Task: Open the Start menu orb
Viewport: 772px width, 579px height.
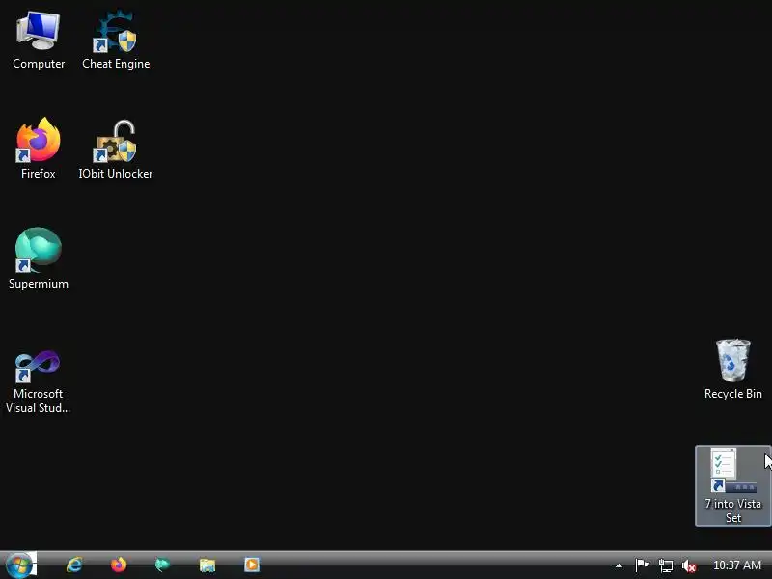Action: pyautogui.click(x=19, y=565)
